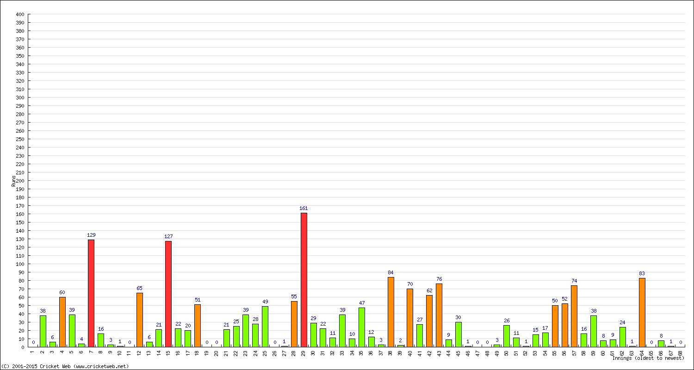Click the green bar for innings 50
Image resolution: width=694 pixels, height=370 pixels.
(507, 336)
